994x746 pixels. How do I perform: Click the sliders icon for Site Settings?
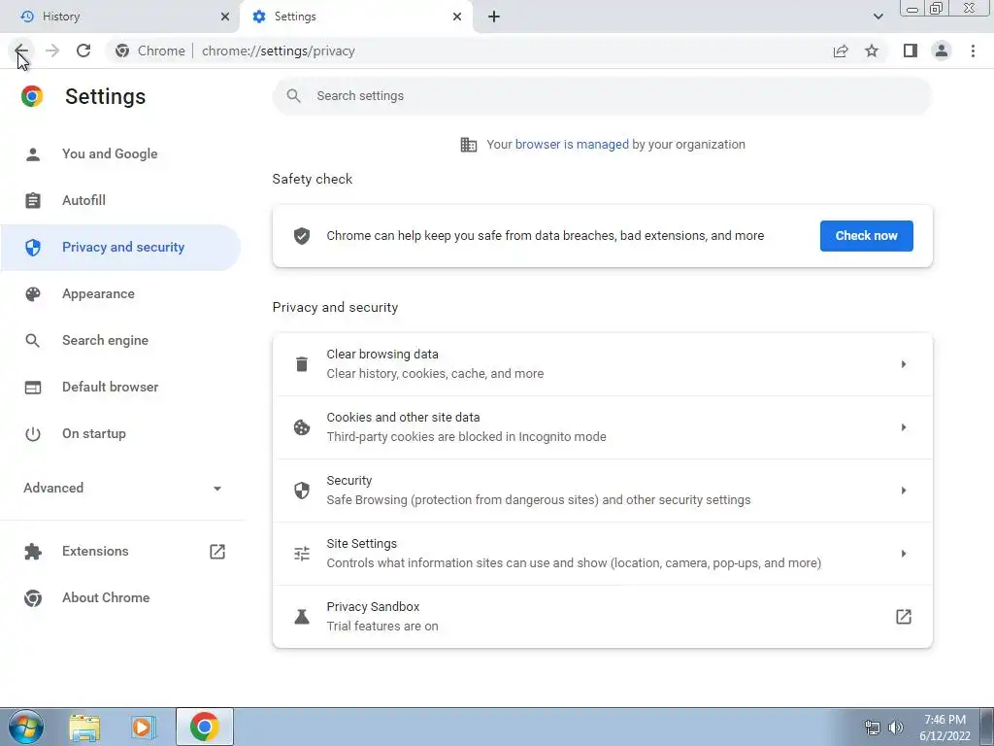[x=302, y=554]
